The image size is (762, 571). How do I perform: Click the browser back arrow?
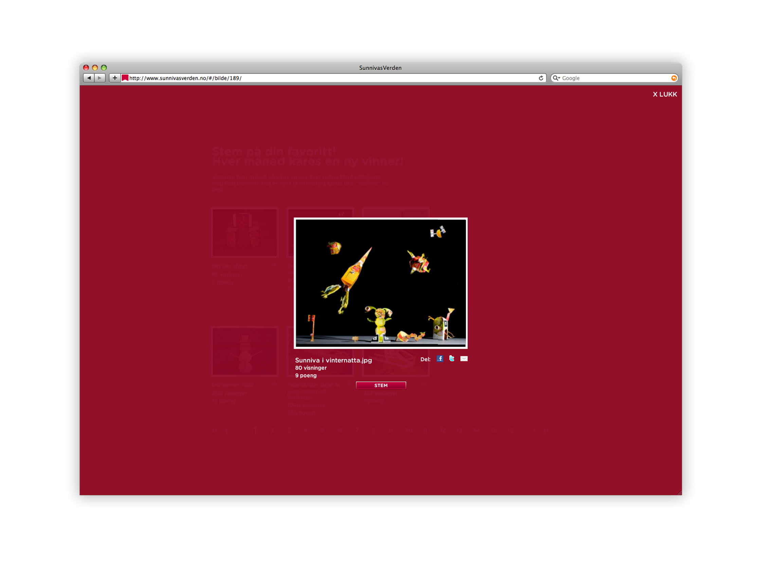[x=89, y=78]
